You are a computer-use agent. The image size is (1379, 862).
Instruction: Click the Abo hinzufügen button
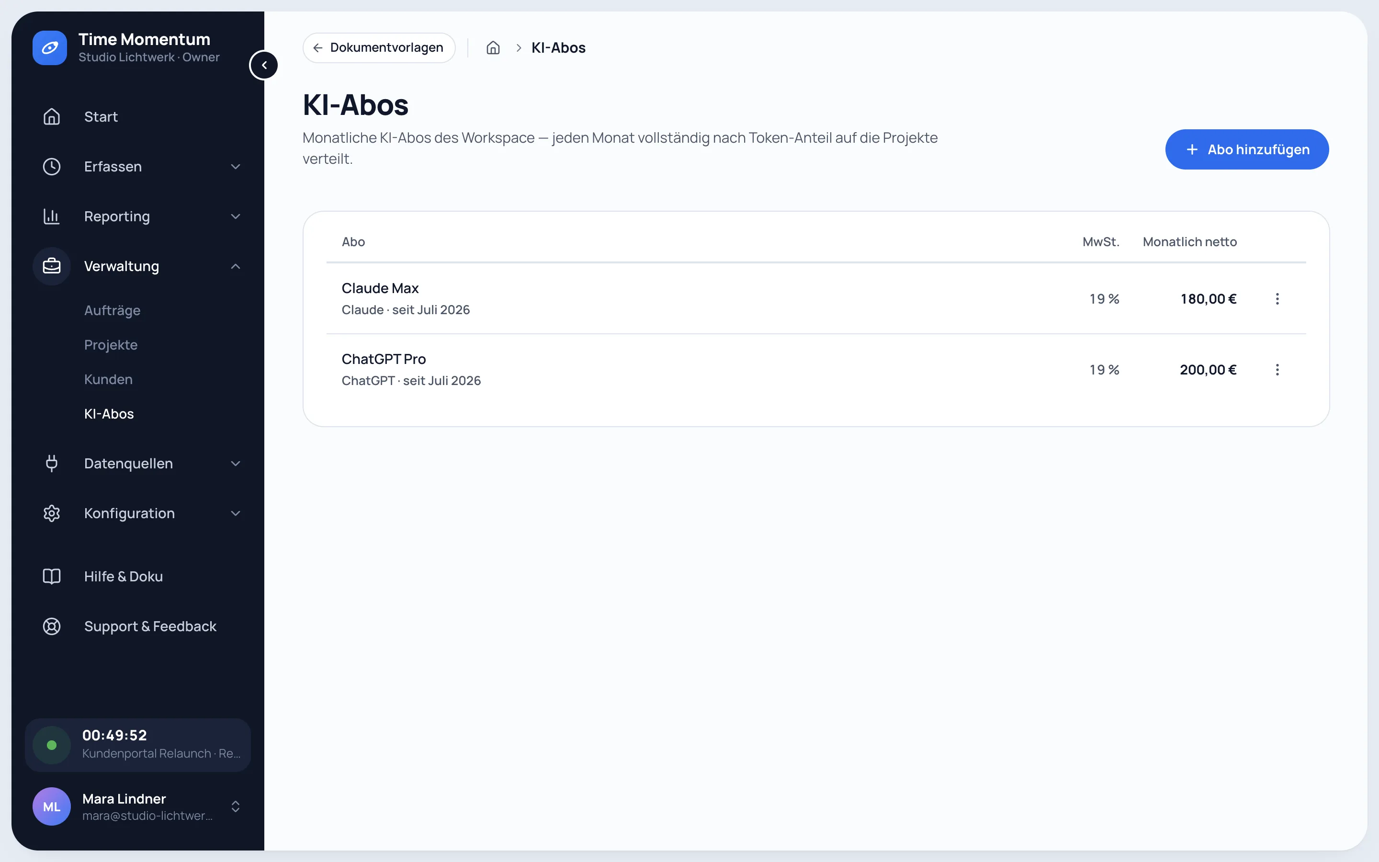pos(1247,149)
